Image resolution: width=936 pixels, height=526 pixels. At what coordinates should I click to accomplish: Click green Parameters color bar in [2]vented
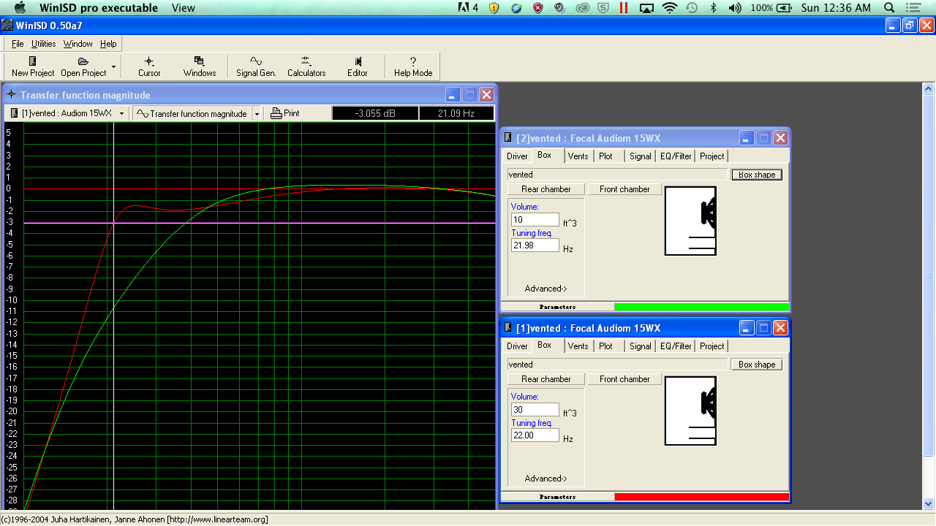click(x=702, y=307)
